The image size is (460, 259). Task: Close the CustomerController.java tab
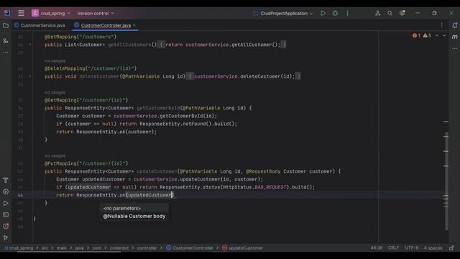pos(134,25)
